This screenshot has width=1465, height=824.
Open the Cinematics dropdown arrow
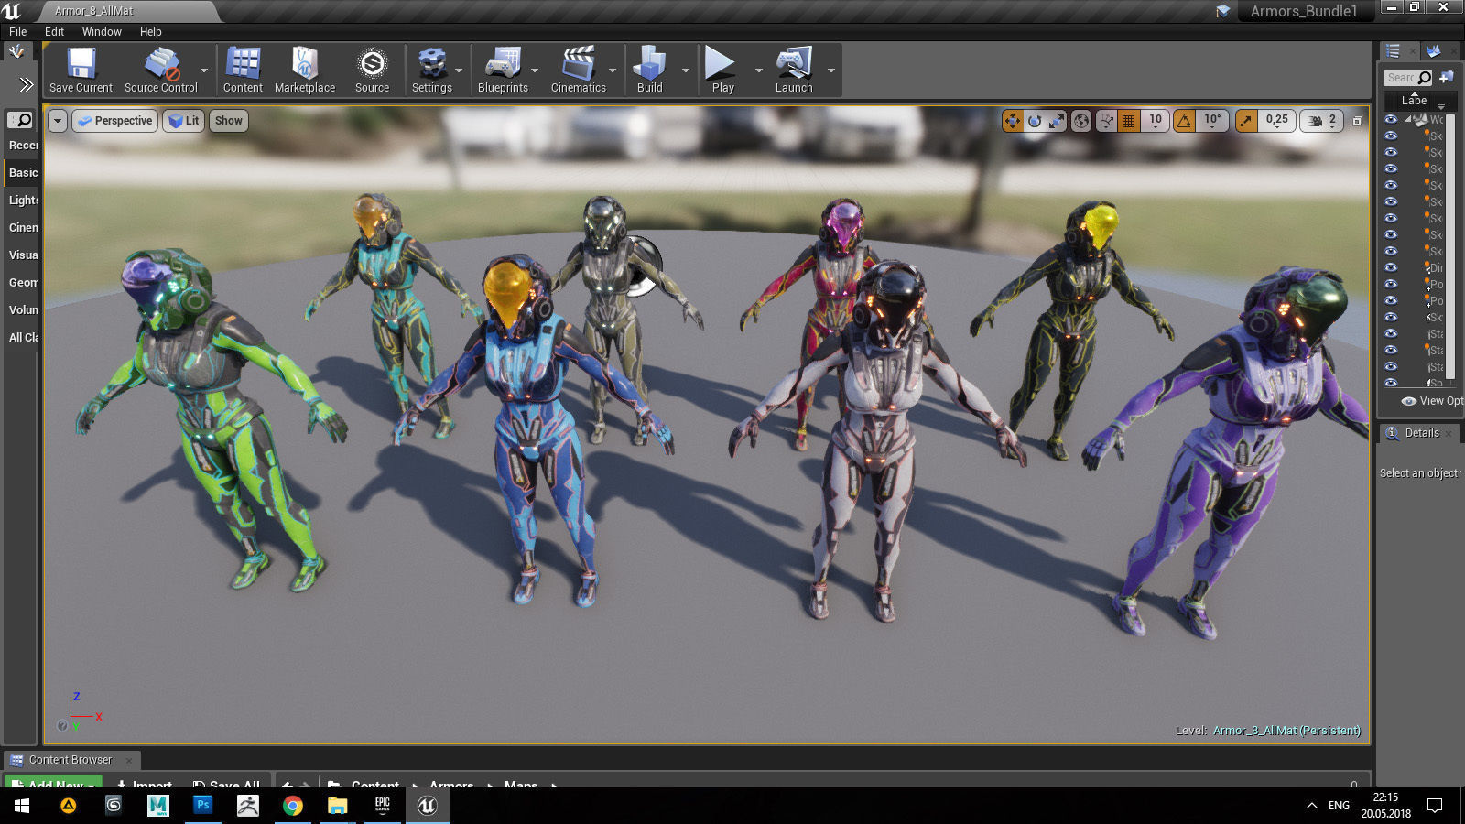613,70
